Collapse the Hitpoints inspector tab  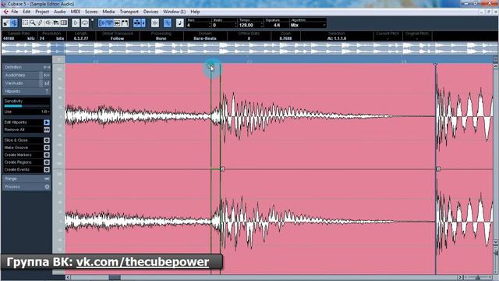27,91
